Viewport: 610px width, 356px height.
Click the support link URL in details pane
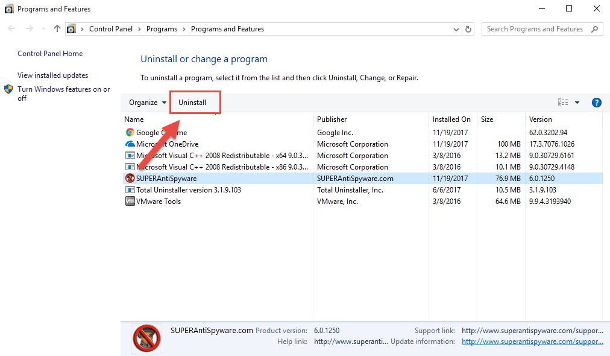pyautogui.click(x=533, y=331)
